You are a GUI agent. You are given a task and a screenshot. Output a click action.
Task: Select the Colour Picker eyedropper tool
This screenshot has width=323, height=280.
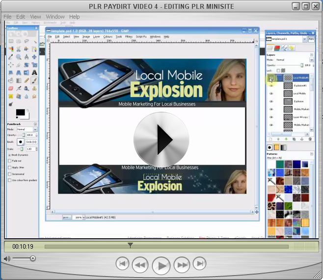(x=11, y=57)
